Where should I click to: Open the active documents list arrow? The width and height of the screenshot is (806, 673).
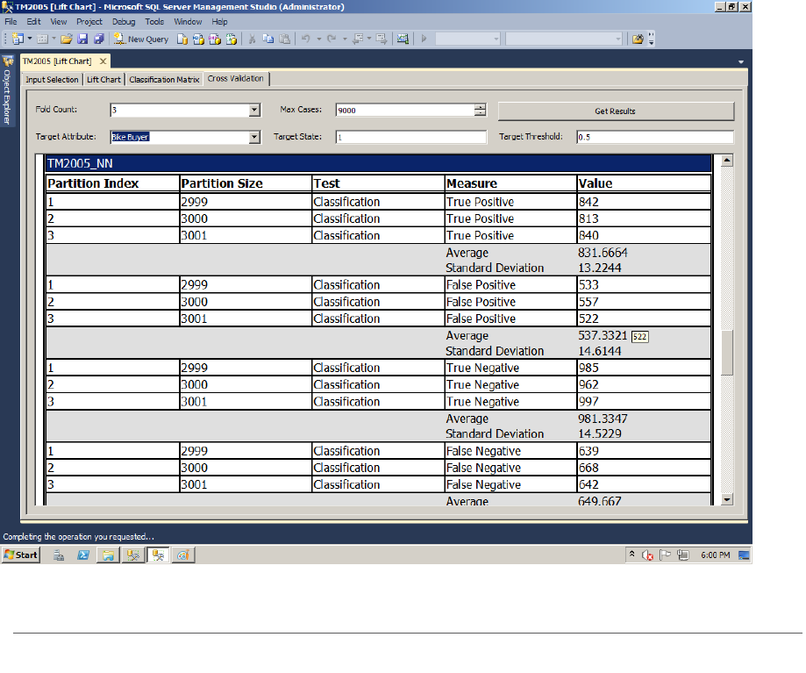[x=741, y=61]
